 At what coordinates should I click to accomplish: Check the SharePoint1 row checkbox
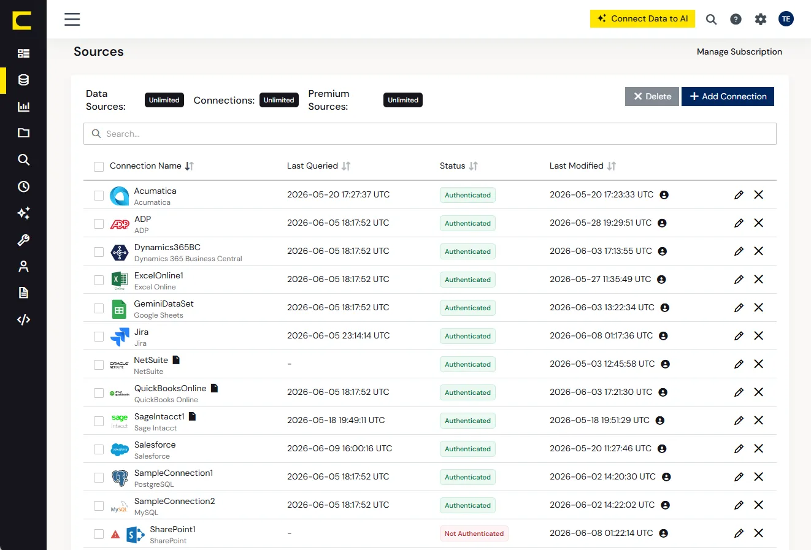click(x=99, y=534)
